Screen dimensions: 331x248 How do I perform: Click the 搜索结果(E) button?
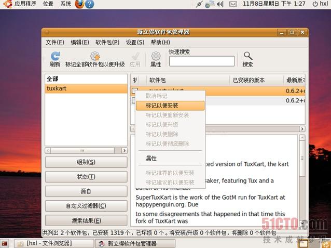(86, 220)
